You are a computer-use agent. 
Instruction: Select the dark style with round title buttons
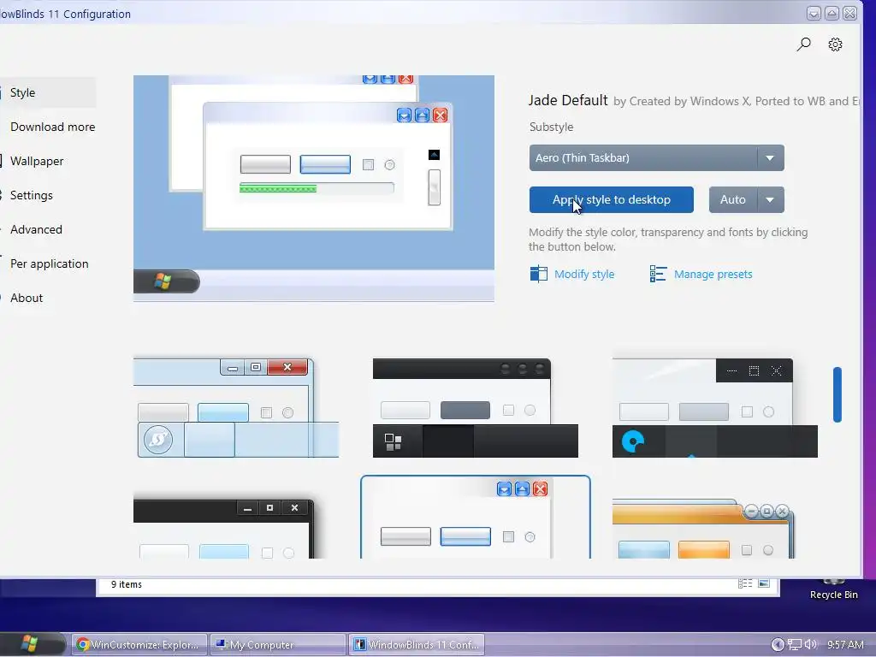click(476, 408)
